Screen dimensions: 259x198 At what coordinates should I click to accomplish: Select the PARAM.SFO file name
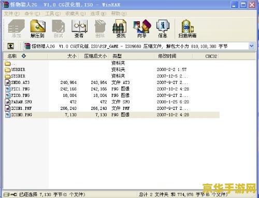tap(21, 102)
